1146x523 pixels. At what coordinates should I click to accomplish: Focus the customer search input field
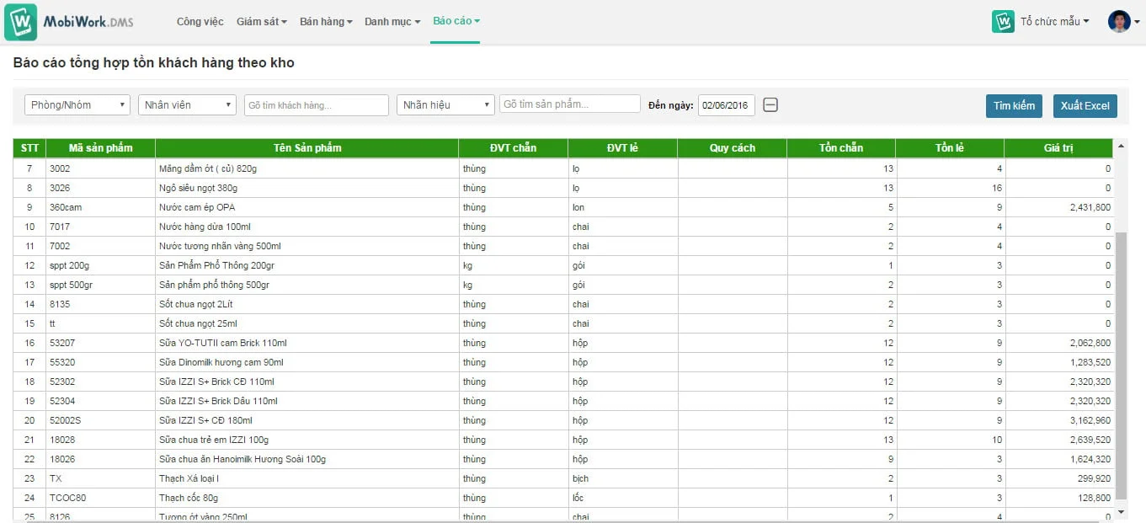(316, 105)
